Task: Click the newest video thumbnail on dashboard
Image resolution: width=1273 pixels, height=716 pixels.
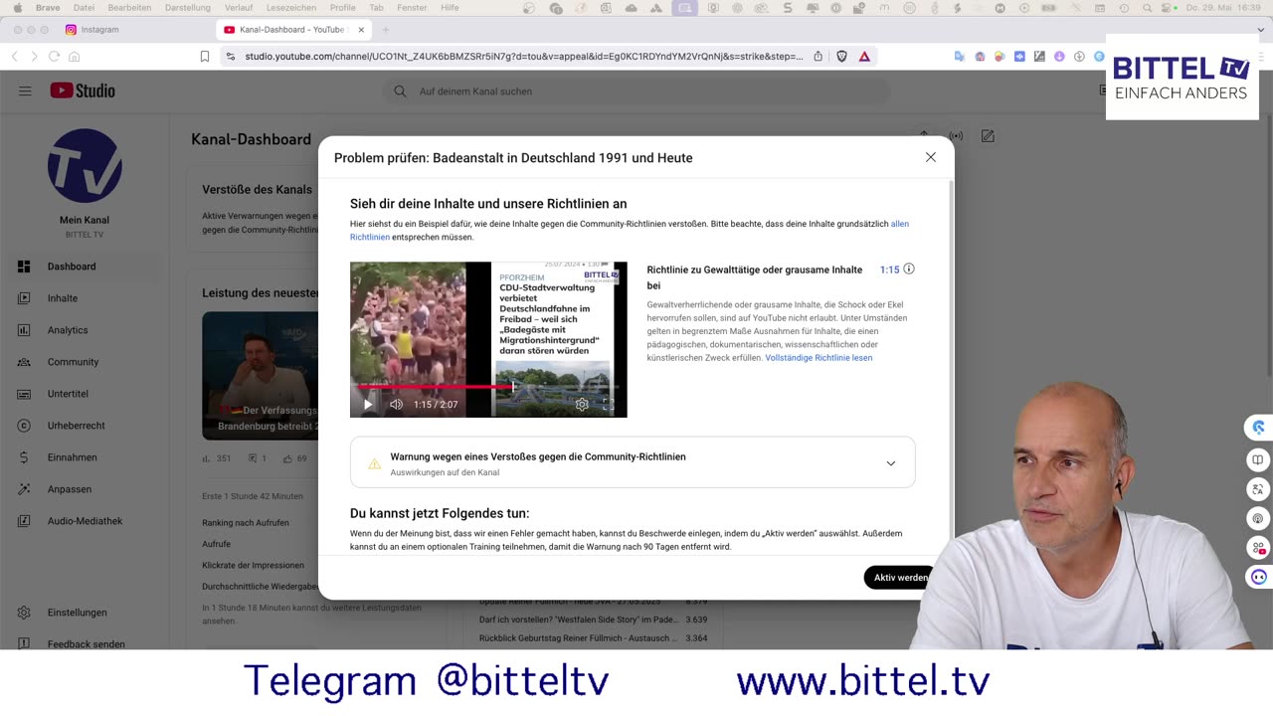Action: (261, 376)
